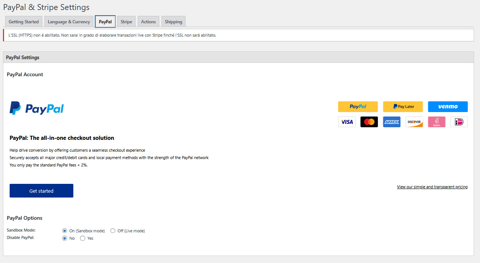Go to the Shipping settings tab

(x=173, y=21)
